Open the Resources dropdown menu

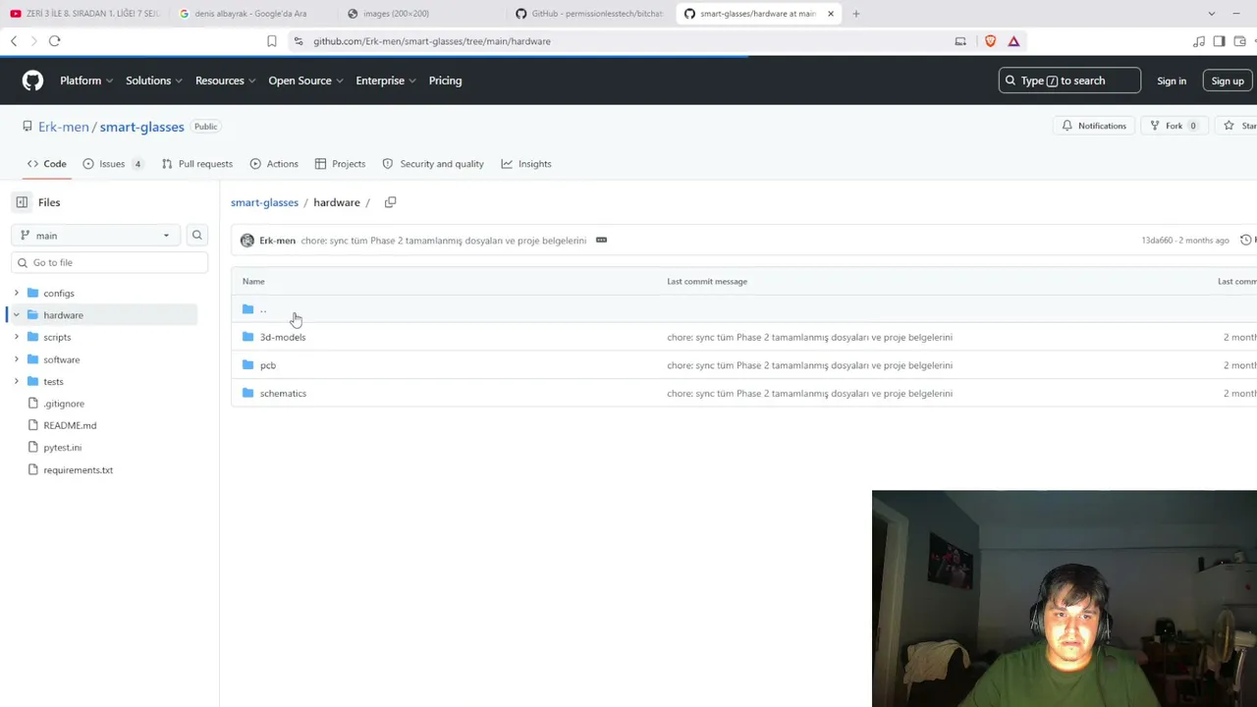[226, 81]
